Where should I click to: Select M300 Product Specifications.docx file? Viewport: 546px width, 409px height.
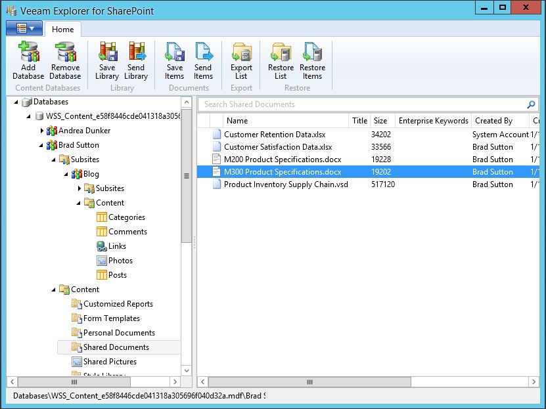(x=368, y=172)
